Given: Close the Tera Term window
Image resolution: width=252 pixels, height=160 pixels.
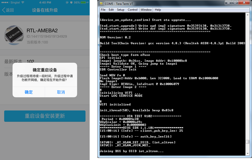Looking at the screenshot, I should click(244, 2).
